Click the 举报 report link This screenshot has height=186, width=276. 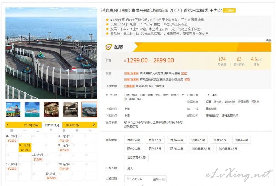[268, 40]
